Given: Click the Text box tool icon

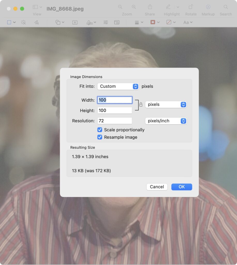Looking at the screenshot, I should tap(75, 23).
